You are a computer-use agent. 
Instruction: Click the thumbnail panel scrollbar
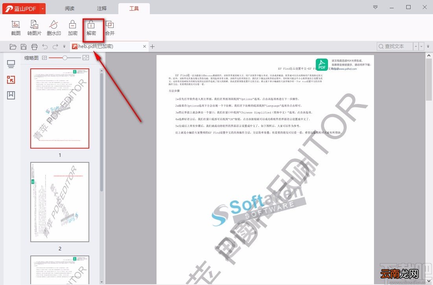tap(101, 132)
